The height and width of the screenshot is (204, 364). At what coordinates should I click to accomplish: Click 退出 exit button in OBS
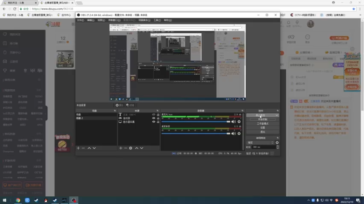click(x=263, y=132)
